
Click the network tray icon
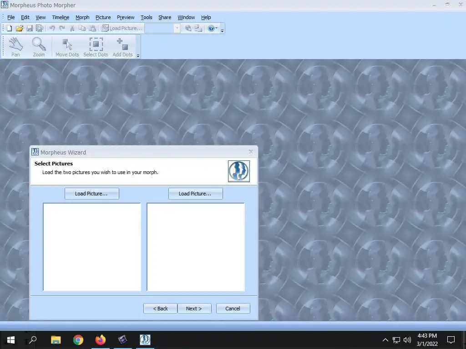(396, 340)
